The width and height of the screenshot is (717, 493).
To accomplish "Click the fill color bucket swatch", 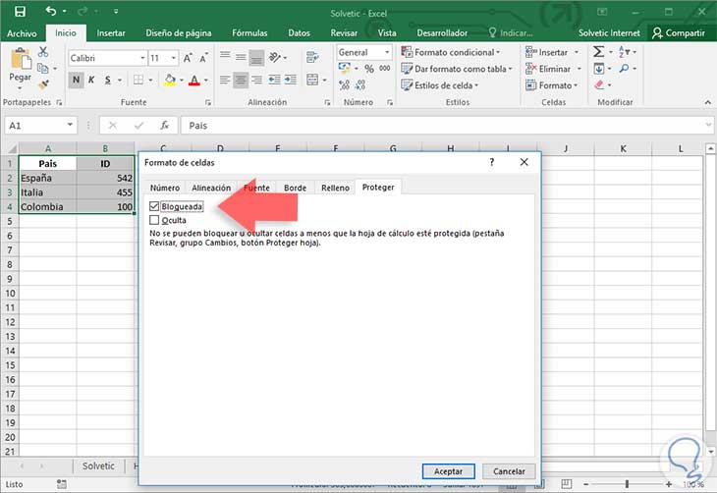I will click(x=170, y=80).
